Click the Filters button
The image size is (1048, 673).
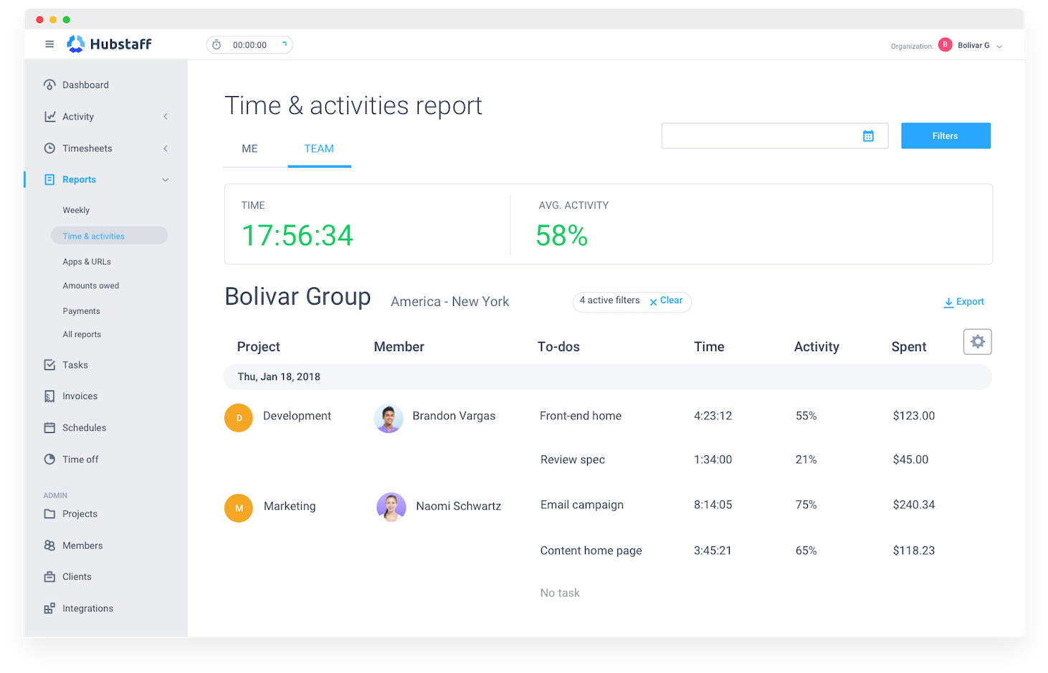945,135
